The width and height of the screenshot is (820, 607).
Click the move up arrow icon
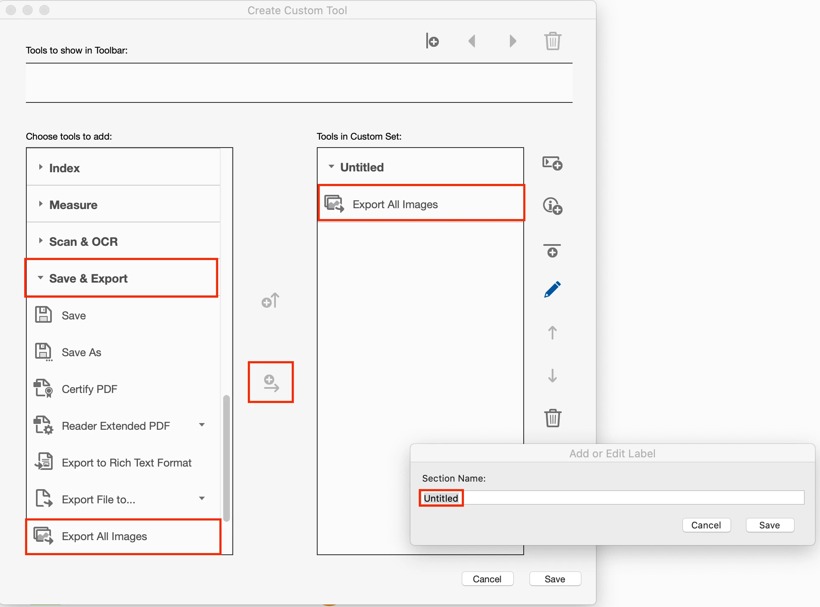tap(552, 333)
